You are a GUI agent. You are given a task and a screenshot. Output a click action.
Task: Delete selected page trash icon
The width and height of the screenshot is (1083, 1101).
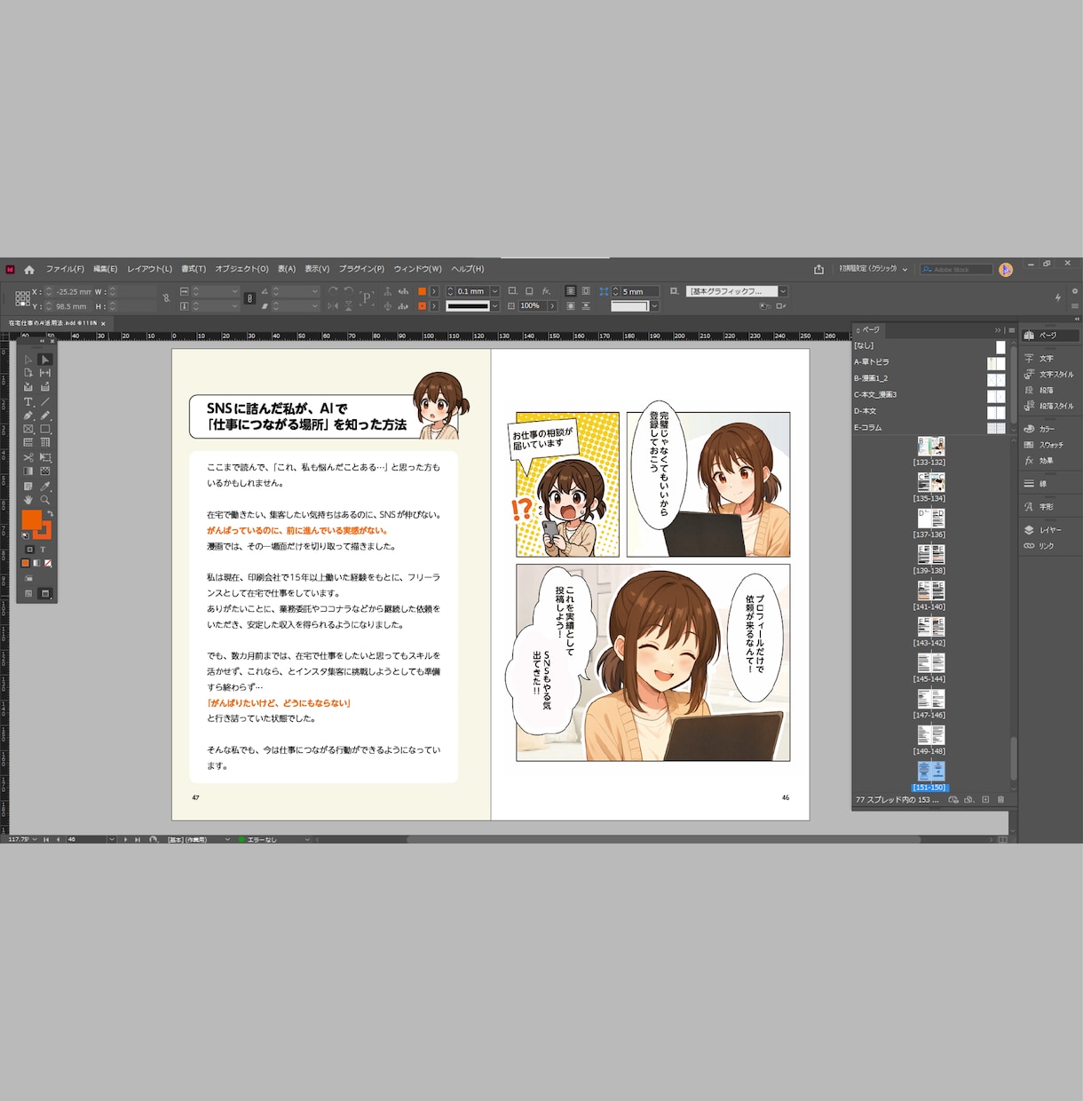(x=1000, y=799)
